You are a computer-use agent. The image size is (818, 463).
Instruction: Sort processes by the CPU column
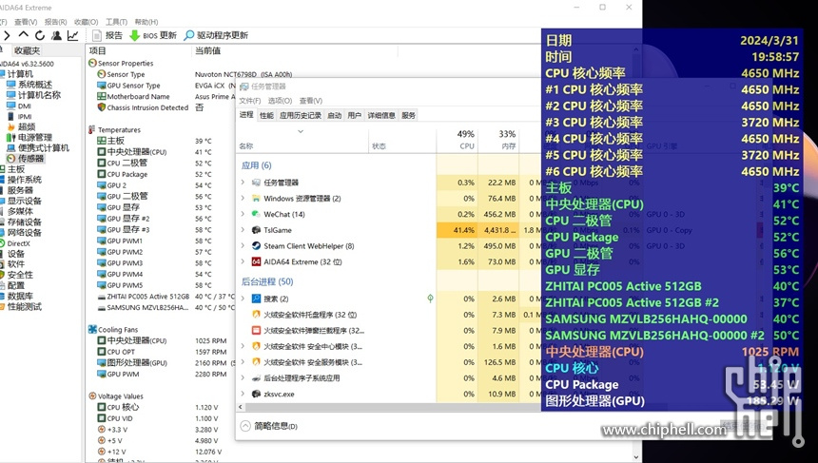458,140
